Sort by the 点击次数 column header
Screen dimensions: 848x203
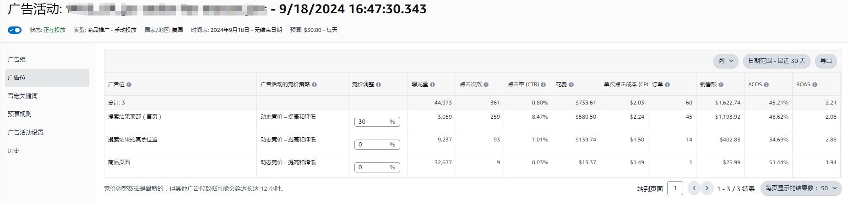point(471,84)
